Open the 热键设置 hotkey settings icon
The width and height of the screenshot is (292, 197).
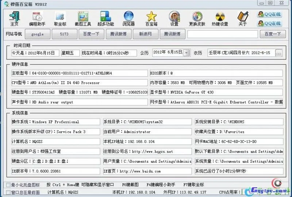[x=220, y=19]
